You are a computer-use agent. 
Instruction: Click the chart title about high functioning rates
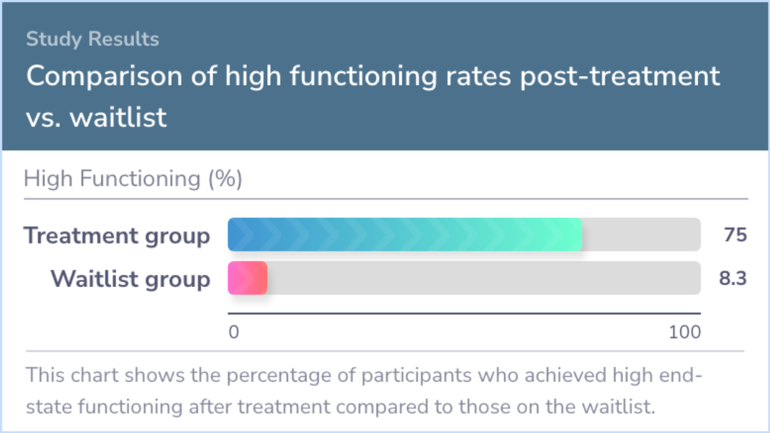click(373, 76)
